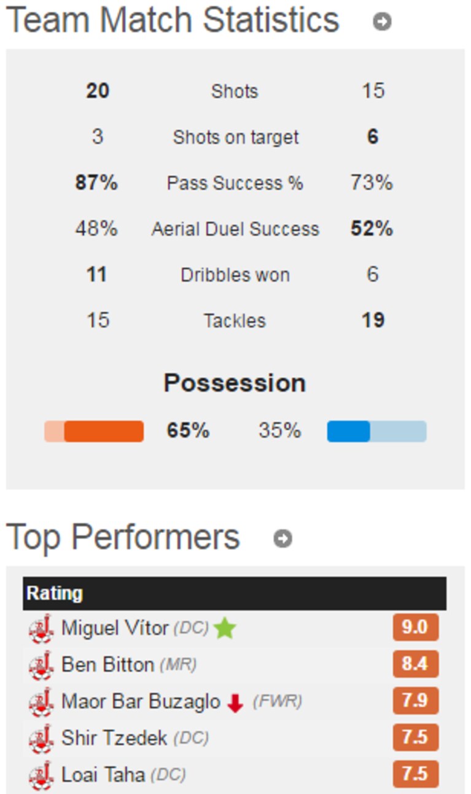The height and width of the screenshot is (794, 471).
Task: Click team crest beside Ben Bitton
Action: coord(41,666)
